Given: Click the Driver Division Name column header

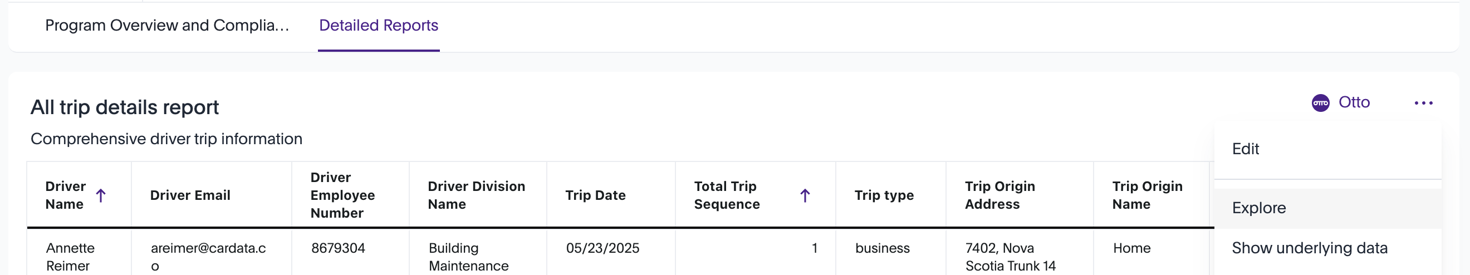Looking at the screenshot, I should [476, 195].
